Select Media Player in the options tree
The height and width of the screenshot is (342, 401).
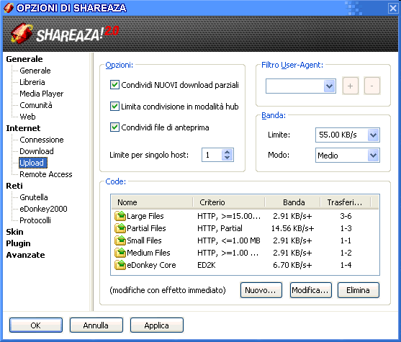(x=42, y=94)
